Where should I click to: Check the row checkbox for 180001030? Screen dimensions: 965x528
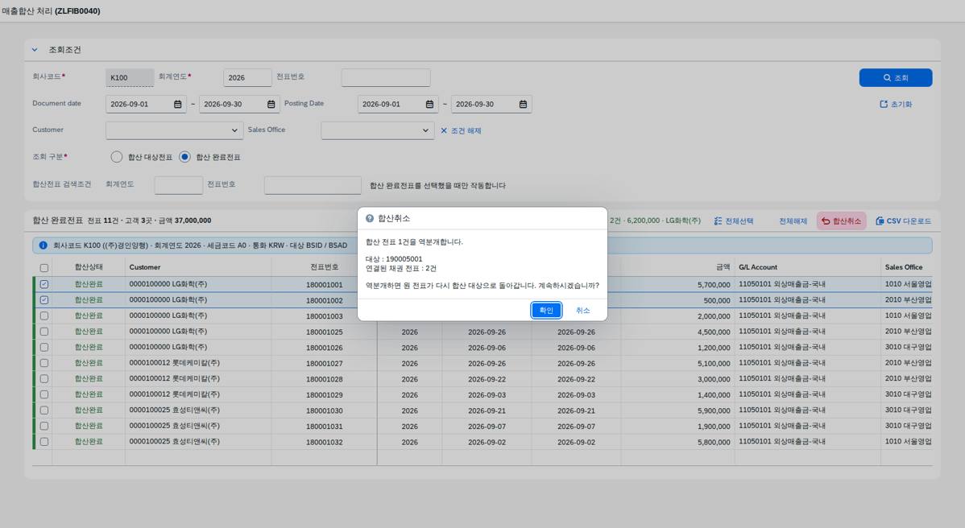44,410
